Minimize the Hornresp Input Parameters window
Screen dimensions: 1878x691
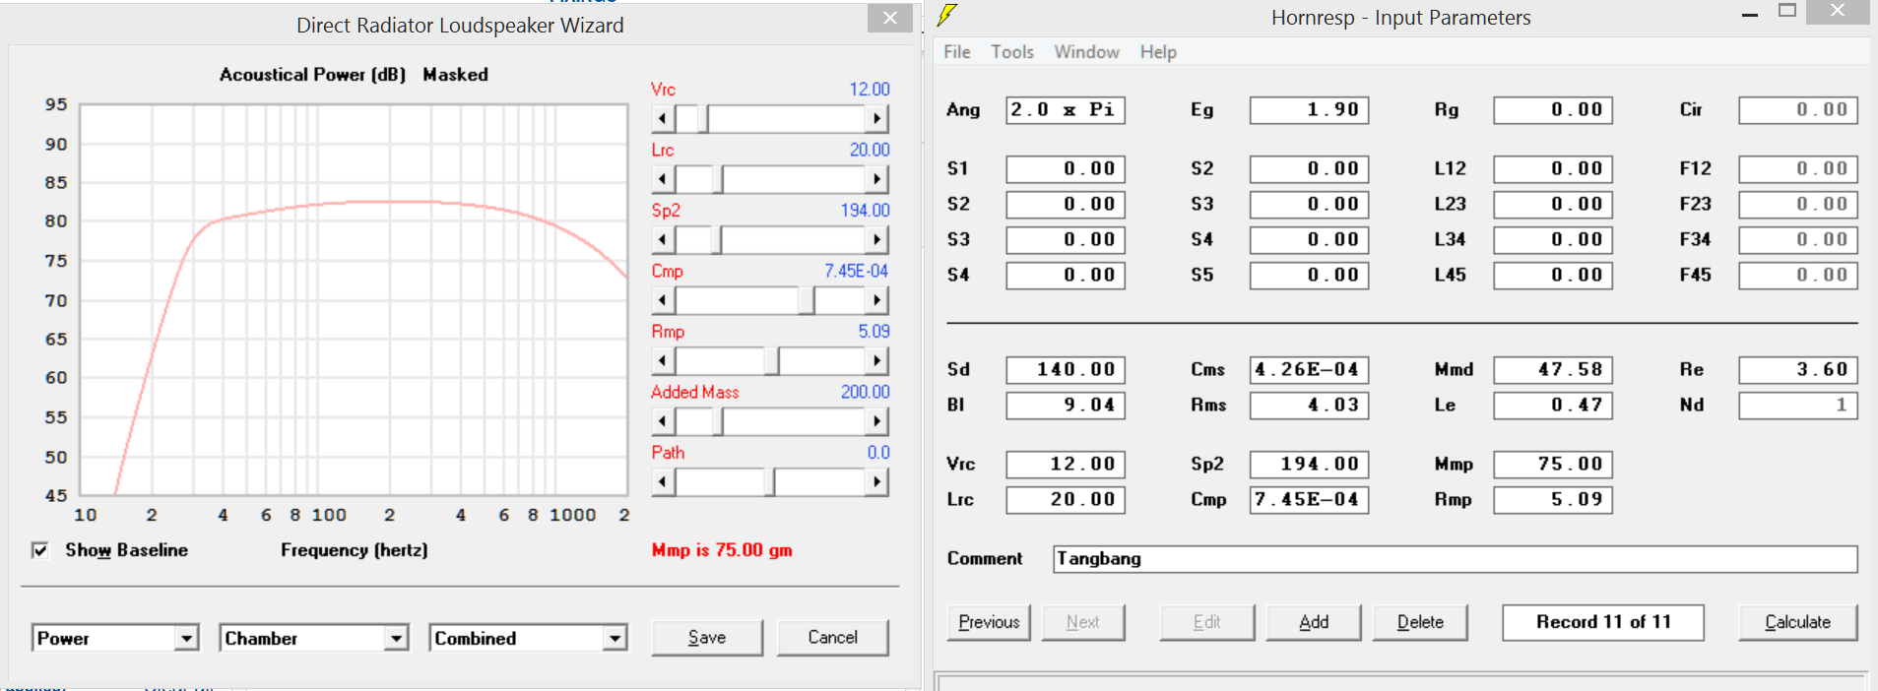coord(1750,15)
